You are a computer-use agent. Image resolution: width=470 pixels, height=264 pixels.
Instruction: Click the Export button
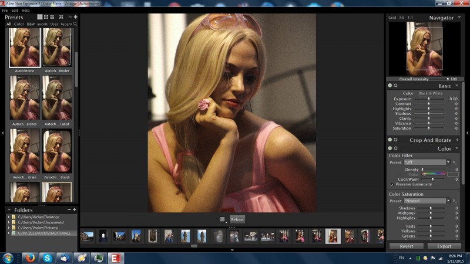click(444, 246)
